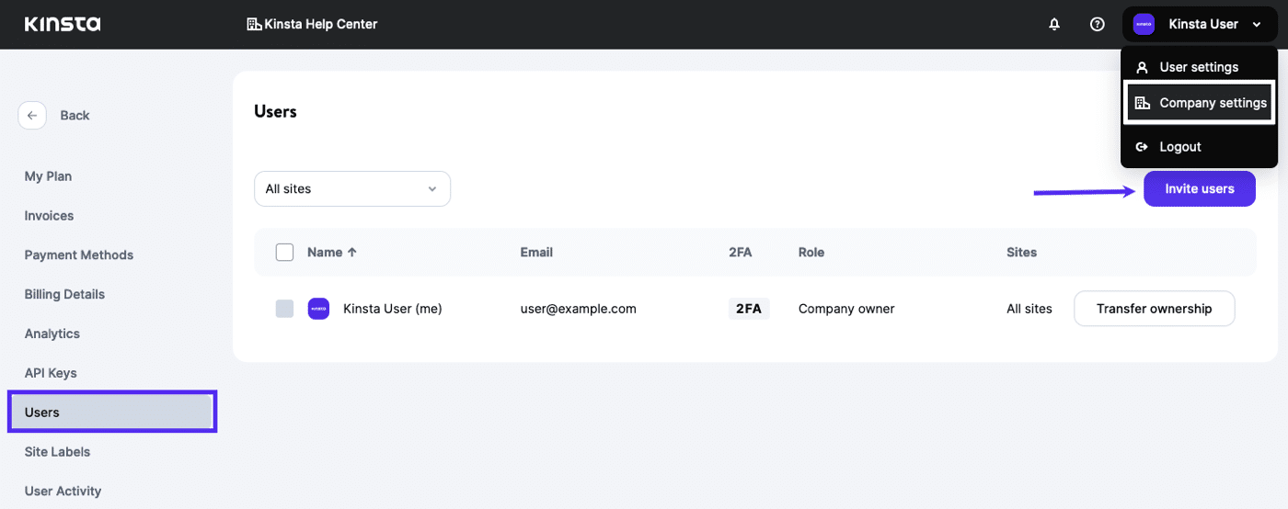Screen dimensions: 1288x509
Task: Open the notifications bell
Action: coord(1054,25)
